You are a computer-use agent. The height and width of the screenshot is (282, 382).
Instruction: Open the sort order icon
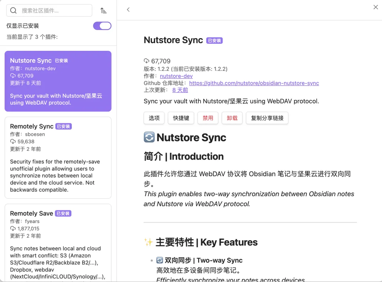tap(104, 11)
